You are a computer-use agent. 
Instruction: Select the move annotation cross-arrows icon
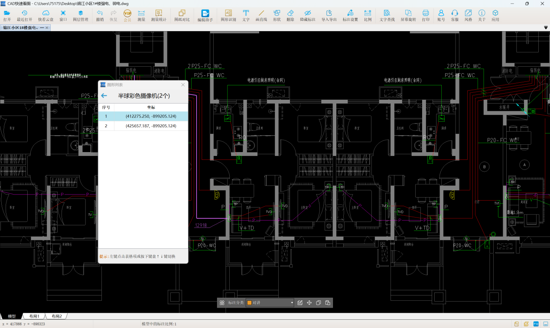[309, 303]
